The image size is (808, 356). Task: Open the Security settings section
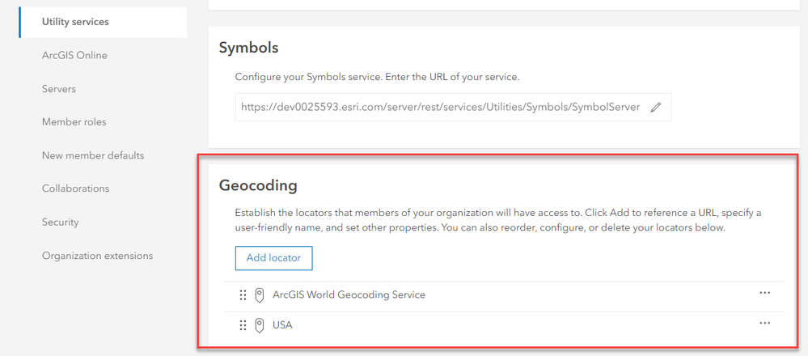click(x=61, y=222)
